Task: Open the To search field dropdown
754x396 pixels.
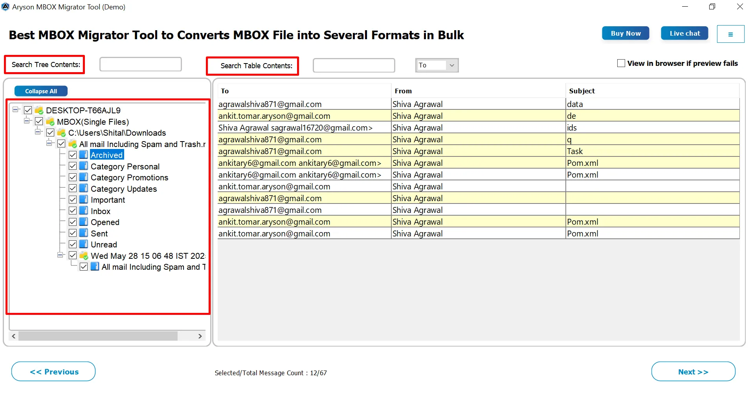Action: (x=451, y=65)
